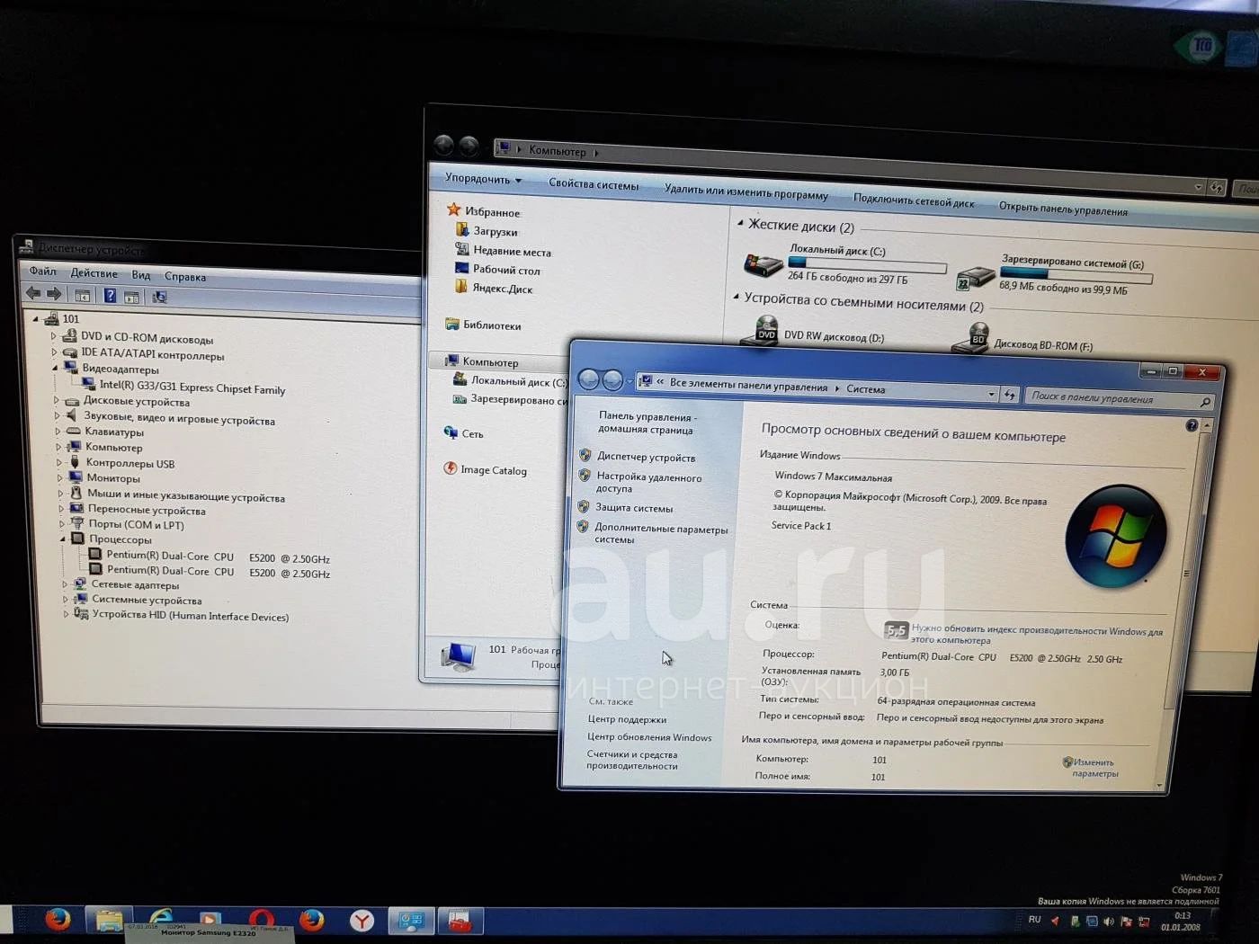This screenshot has width=1259, height=944.
Task: Select Intel(R) G33/G31 Express Chipset Family
Action: point(192,388)
